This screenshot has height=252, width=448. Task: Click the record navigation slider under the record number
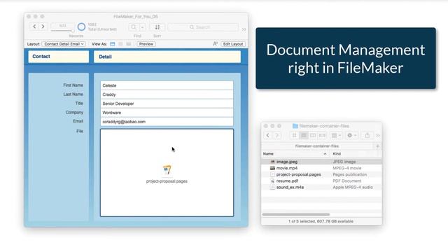[62, 31]
